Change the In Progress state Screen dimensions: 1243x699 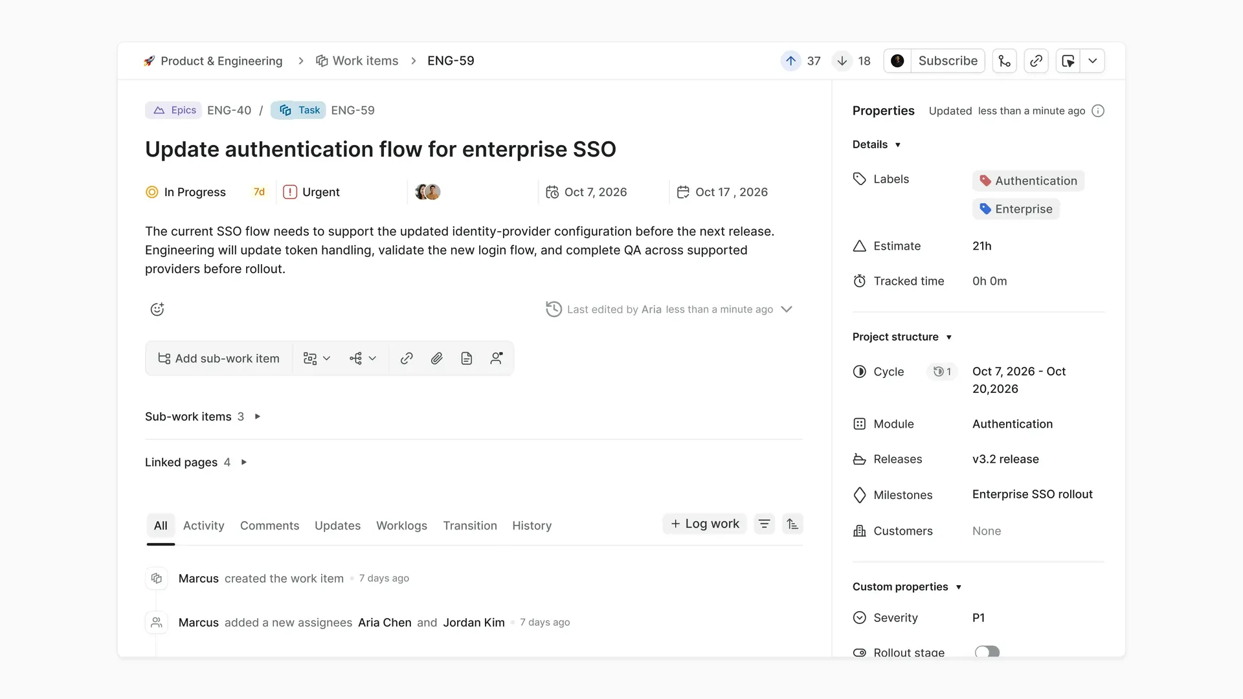point(186,192)
